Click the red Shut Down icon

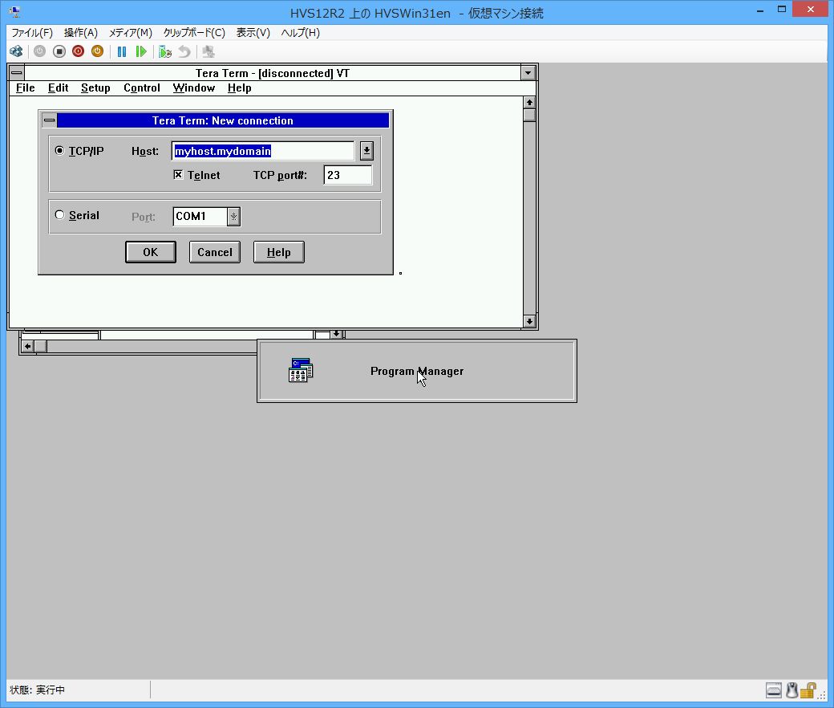pos(79,51)
